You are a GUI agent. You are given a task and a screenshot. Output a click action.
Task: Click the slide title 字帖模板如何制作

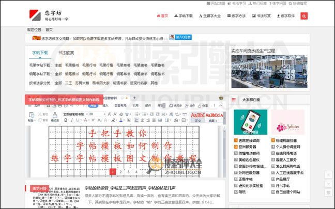[64, 100]
